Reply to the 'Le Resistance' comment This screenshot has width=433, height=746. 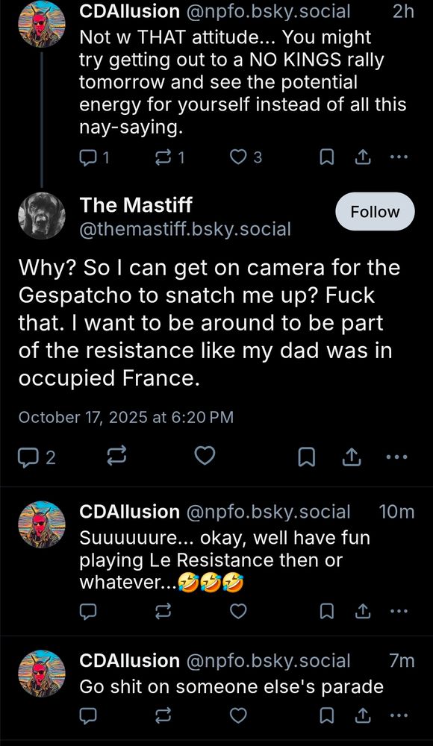point(89,611)
